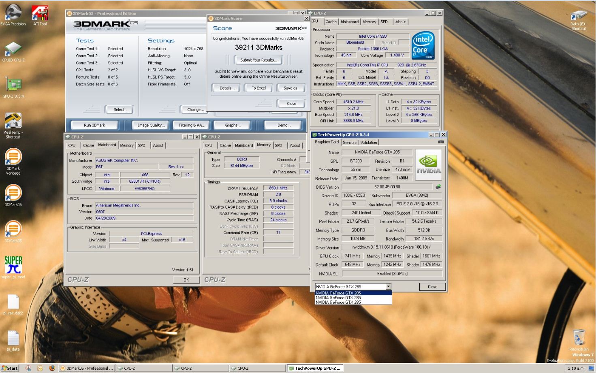
Task: Switch to TechPowerUp GPU-Z taskbar button
Action: tap(315, 368)
